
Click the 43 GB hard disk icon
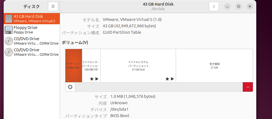pyautogui.click(x=9, y=19)
